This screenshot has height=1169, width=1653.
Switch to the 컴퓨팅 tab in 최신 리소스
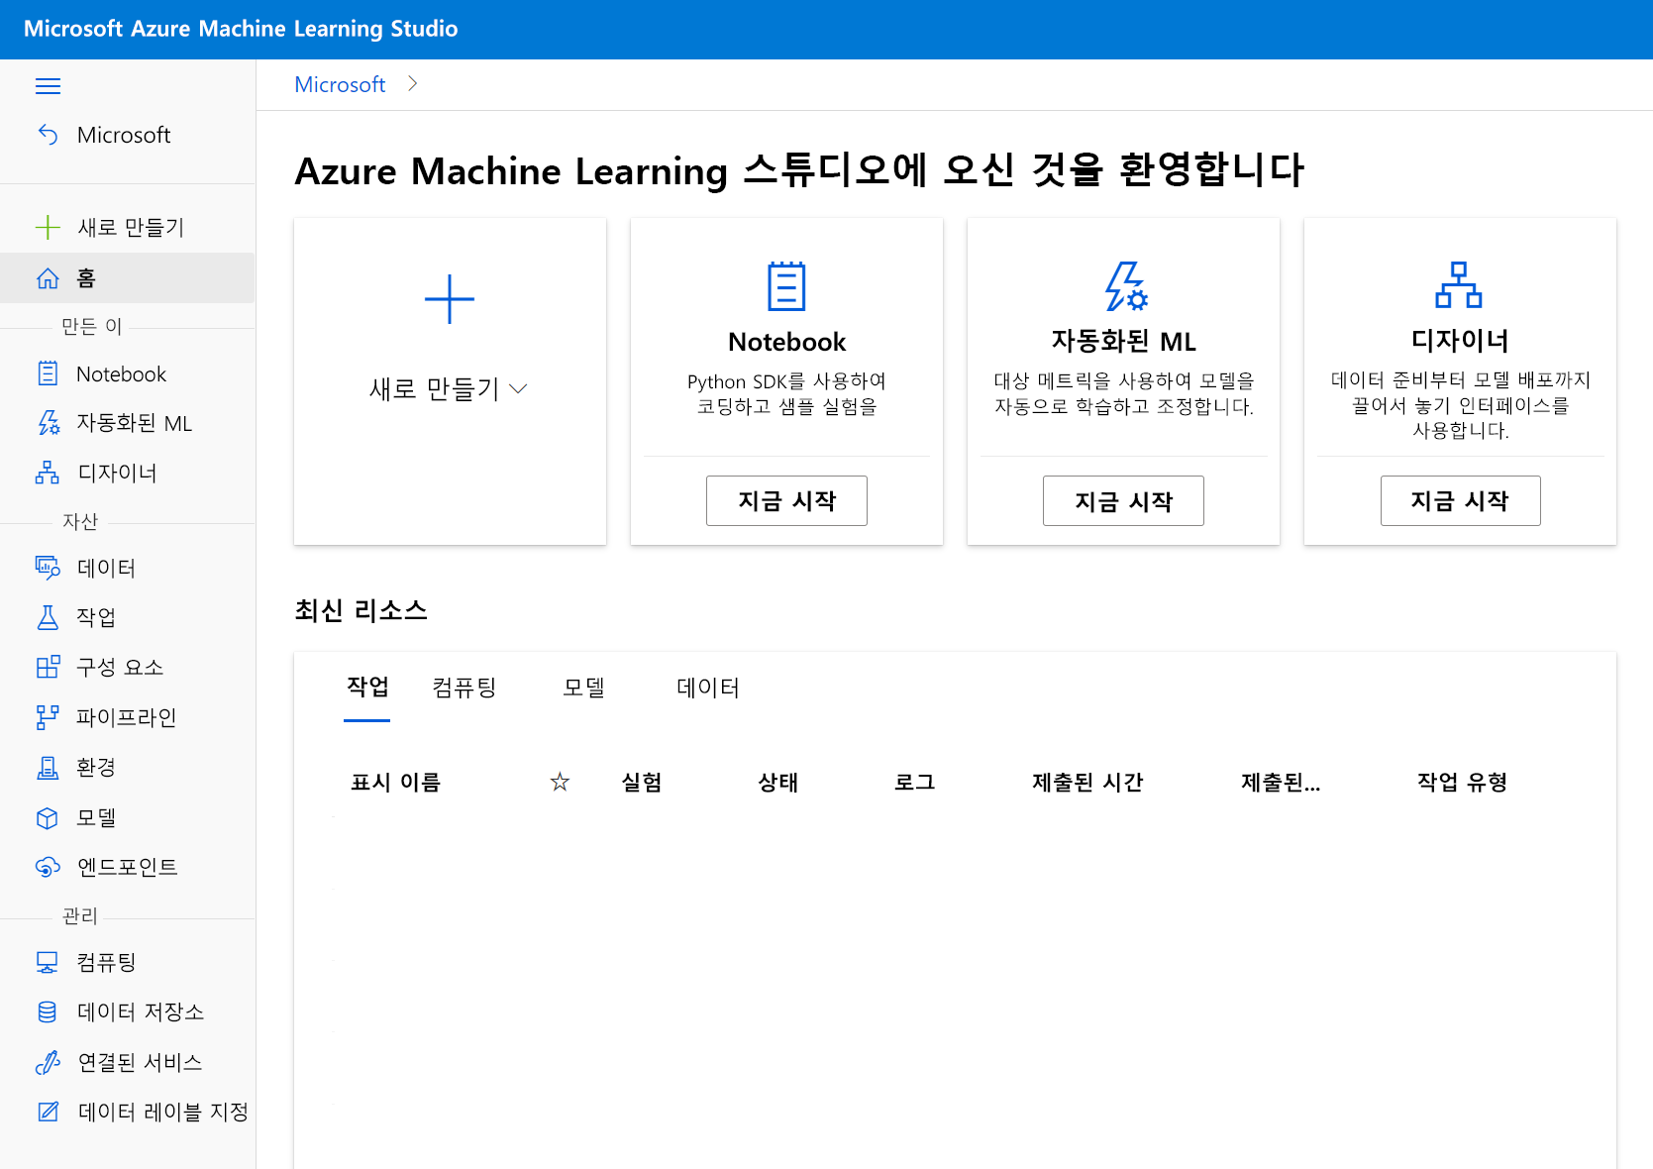[x=465, y=687]
